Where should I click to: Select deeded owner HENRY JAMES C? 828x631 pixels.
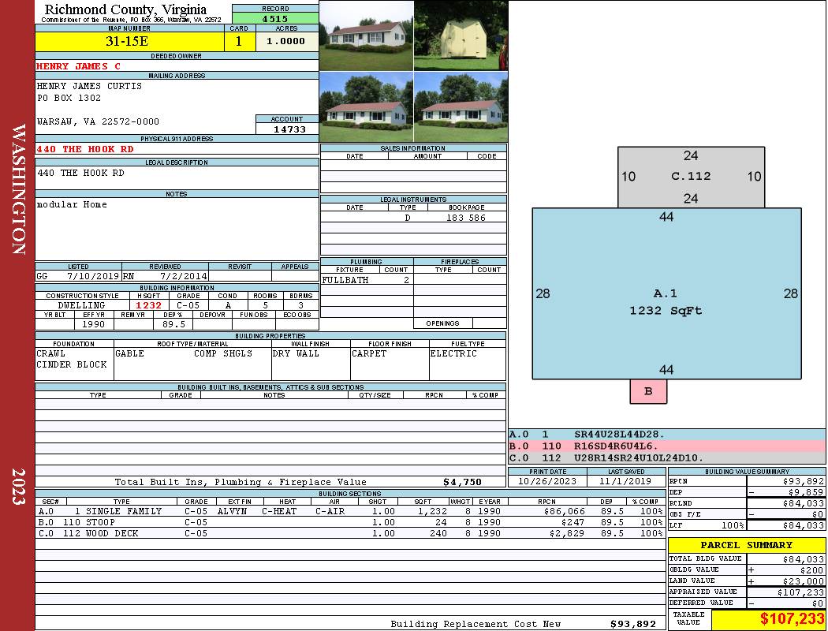tap(78, 66)
